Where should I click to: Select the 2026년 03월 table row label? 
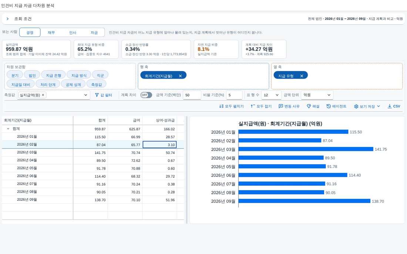(27, 152)
